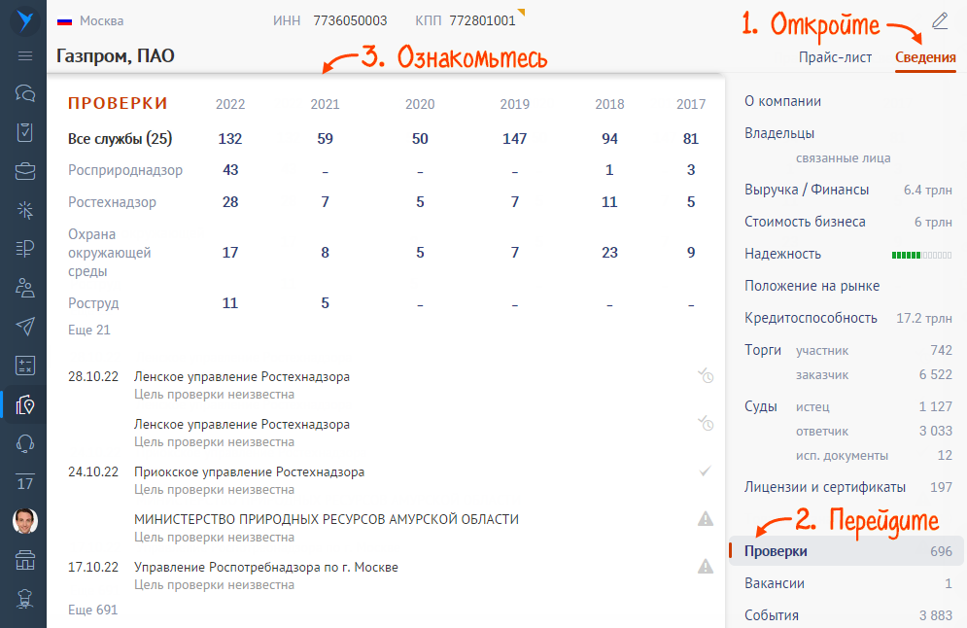Open the hamburger menu in the sidebar
The width and height of the screenshot is (967, 628).
tap(24, 56)
